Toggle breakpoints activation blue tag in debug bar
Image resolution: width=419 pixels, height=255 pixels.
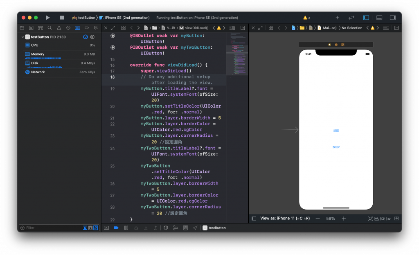click(x=116, y=228)
